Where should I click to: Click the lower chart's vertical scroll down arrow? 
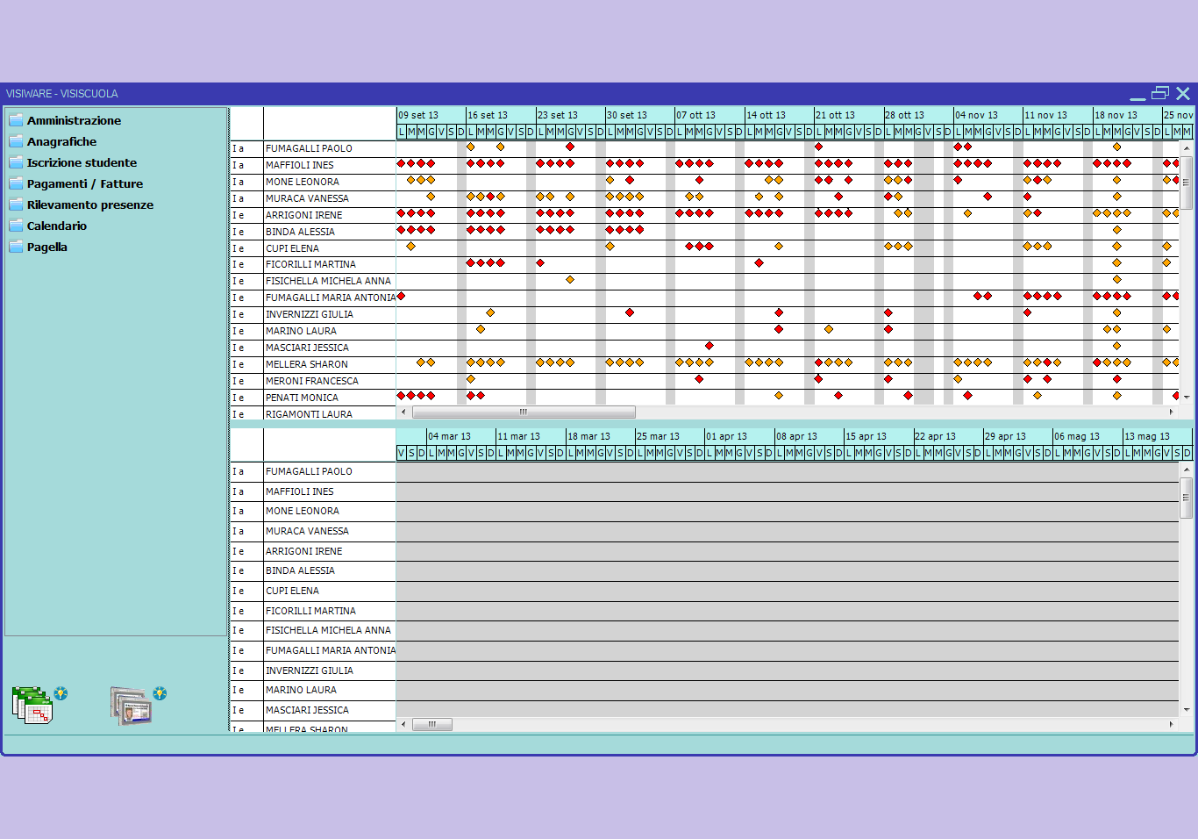point(1186,709)
